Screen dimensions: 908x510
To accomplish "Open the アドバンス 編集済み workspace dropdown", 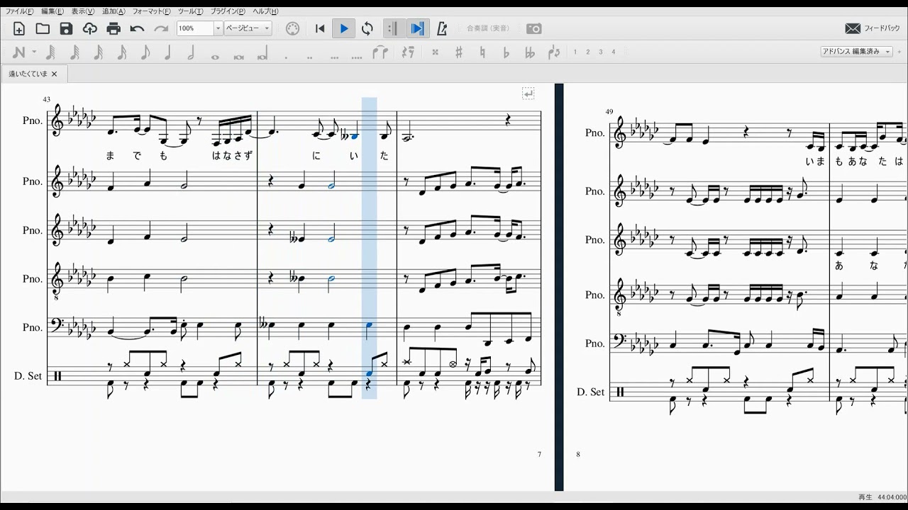I will click(856, 52).
